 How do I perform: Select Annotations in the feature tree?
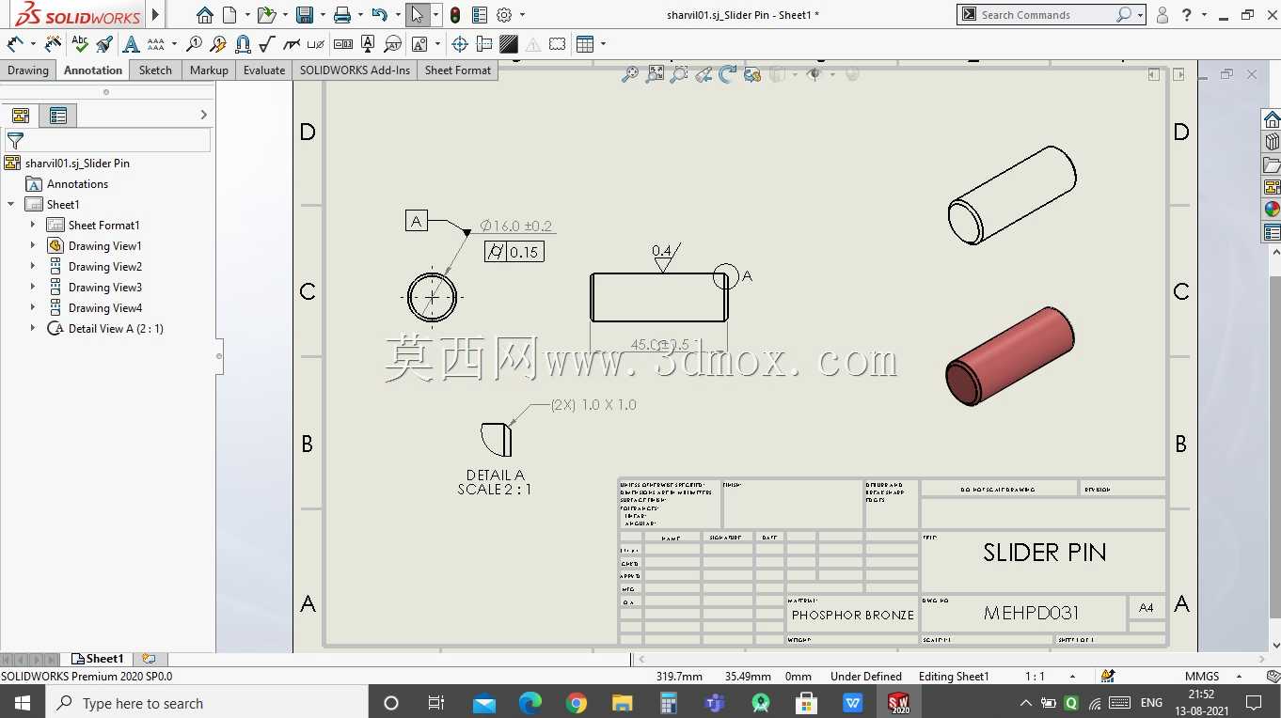coord(77,184)
